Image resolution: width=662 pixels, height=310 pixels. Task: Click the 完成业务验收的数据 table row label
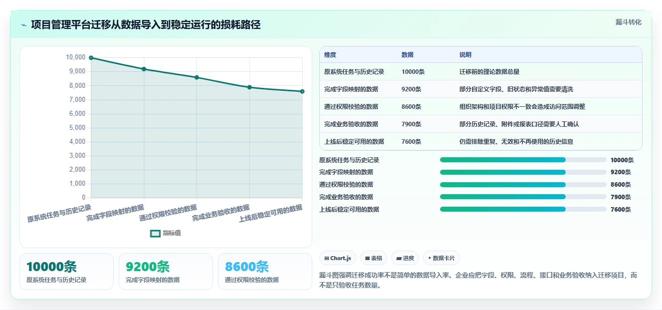coord(351,124)
